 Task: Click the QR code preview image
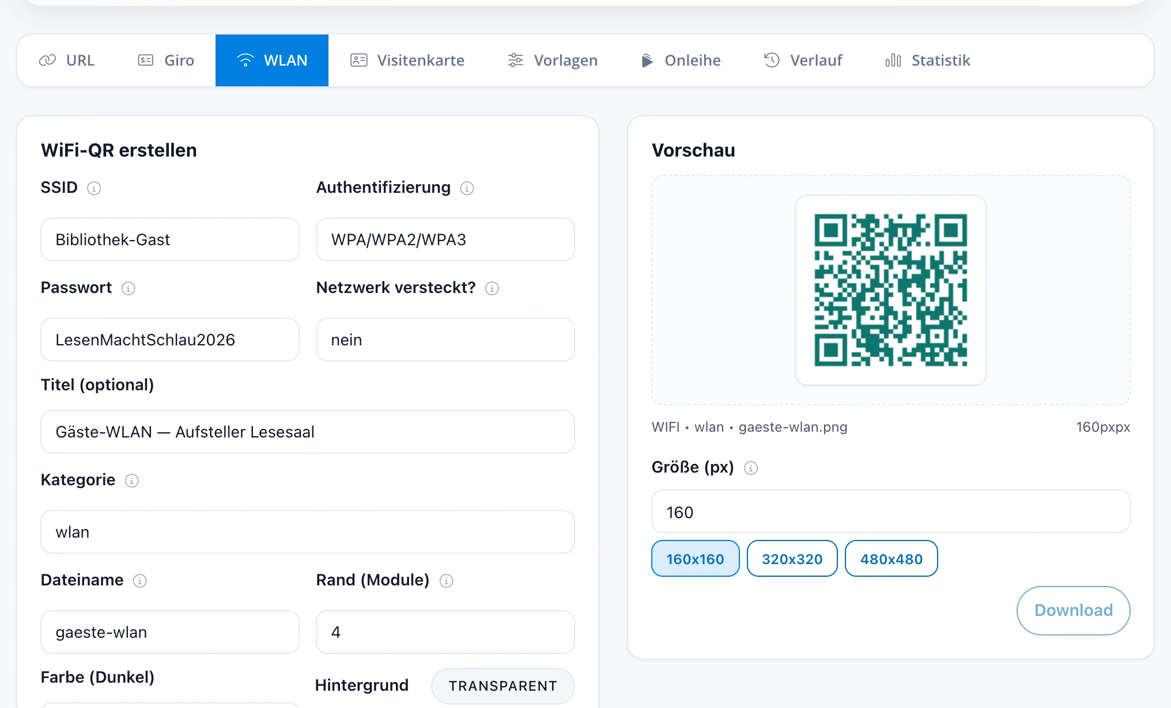pyautogui.click(x=891, y=290)
